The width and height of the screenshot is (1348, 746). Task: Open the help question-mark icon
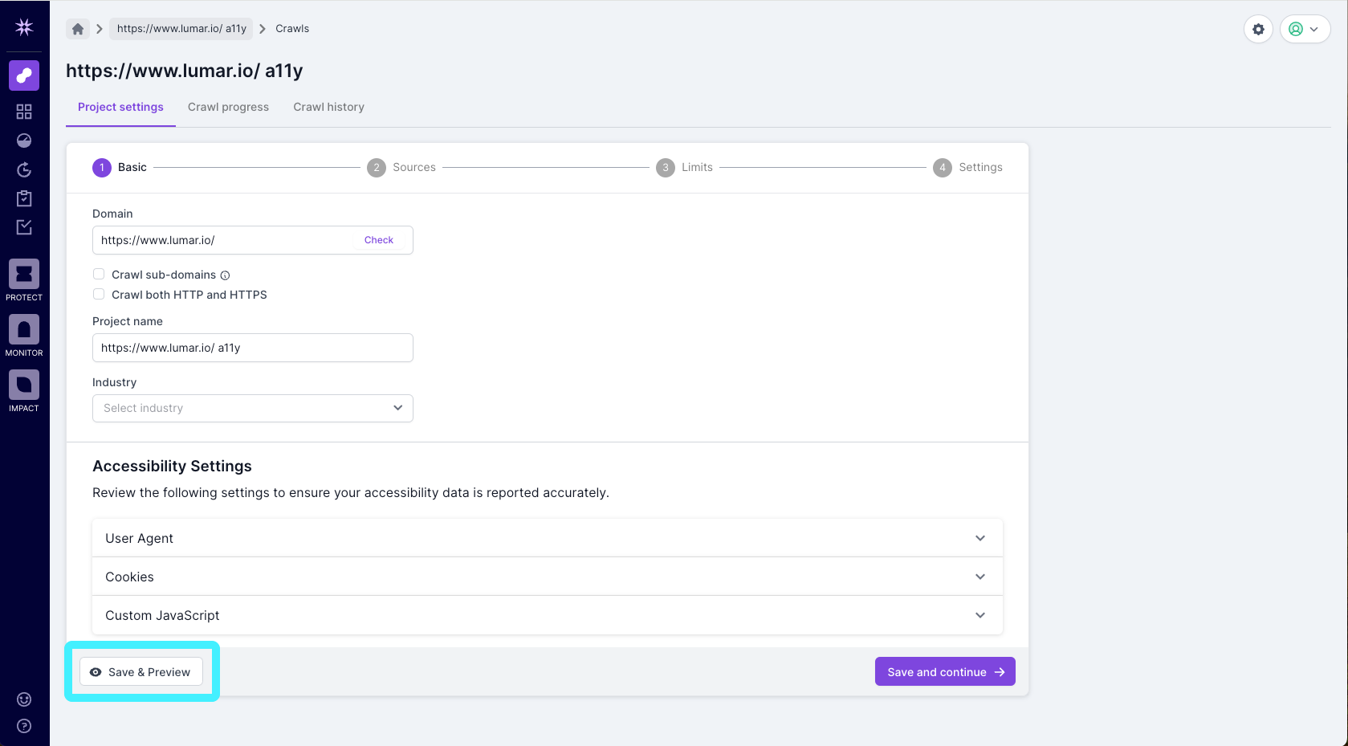(x=23, y=725)
